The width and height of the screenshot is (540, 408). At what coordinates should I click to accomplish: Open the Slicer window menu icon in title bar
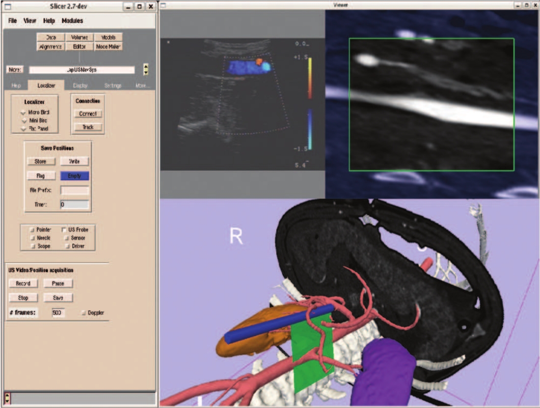click(x=8, y=6)
